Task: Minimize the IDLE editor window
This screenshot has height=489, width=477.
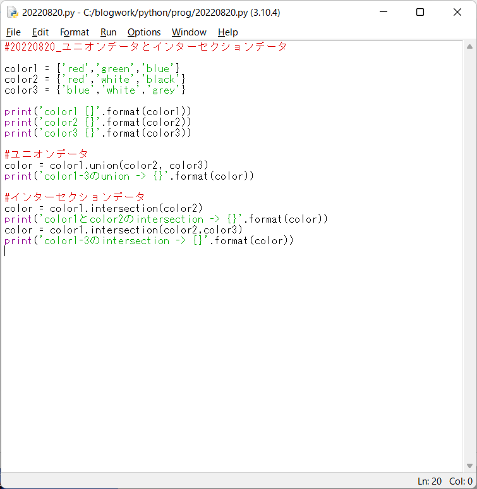Action: 383,12
